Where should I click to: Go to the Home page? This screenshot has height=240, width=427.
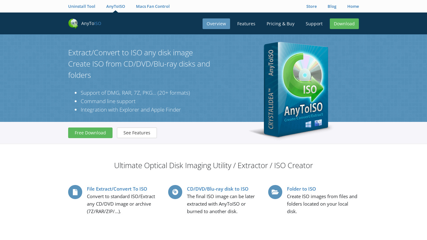tap(353, 6)
